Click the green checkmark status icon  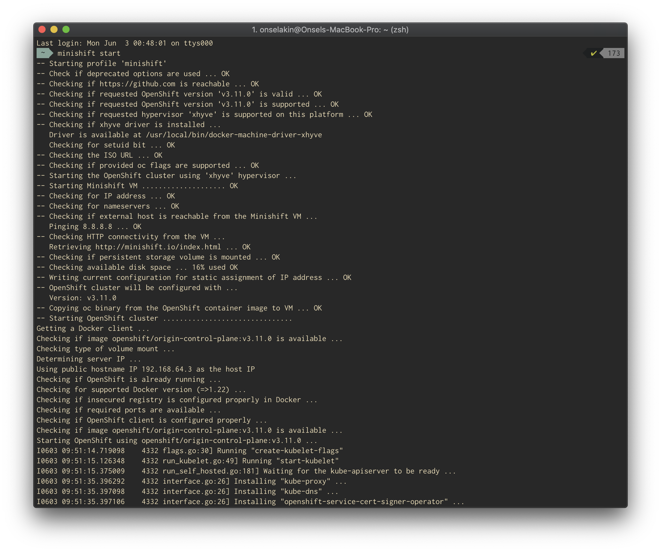[x=594, y=53]
